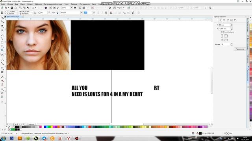
Task: Pick the red swatch in the bottom palette
Action: [x=90, y=127]
